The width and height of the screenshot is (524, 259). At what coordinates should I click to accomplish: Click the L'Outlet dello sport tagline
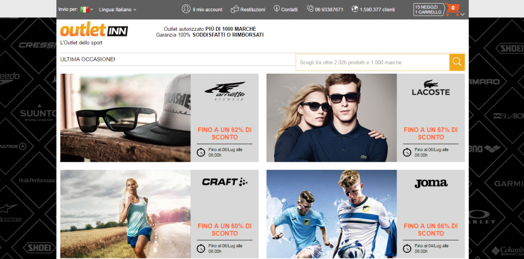click(x=81, y=43)
